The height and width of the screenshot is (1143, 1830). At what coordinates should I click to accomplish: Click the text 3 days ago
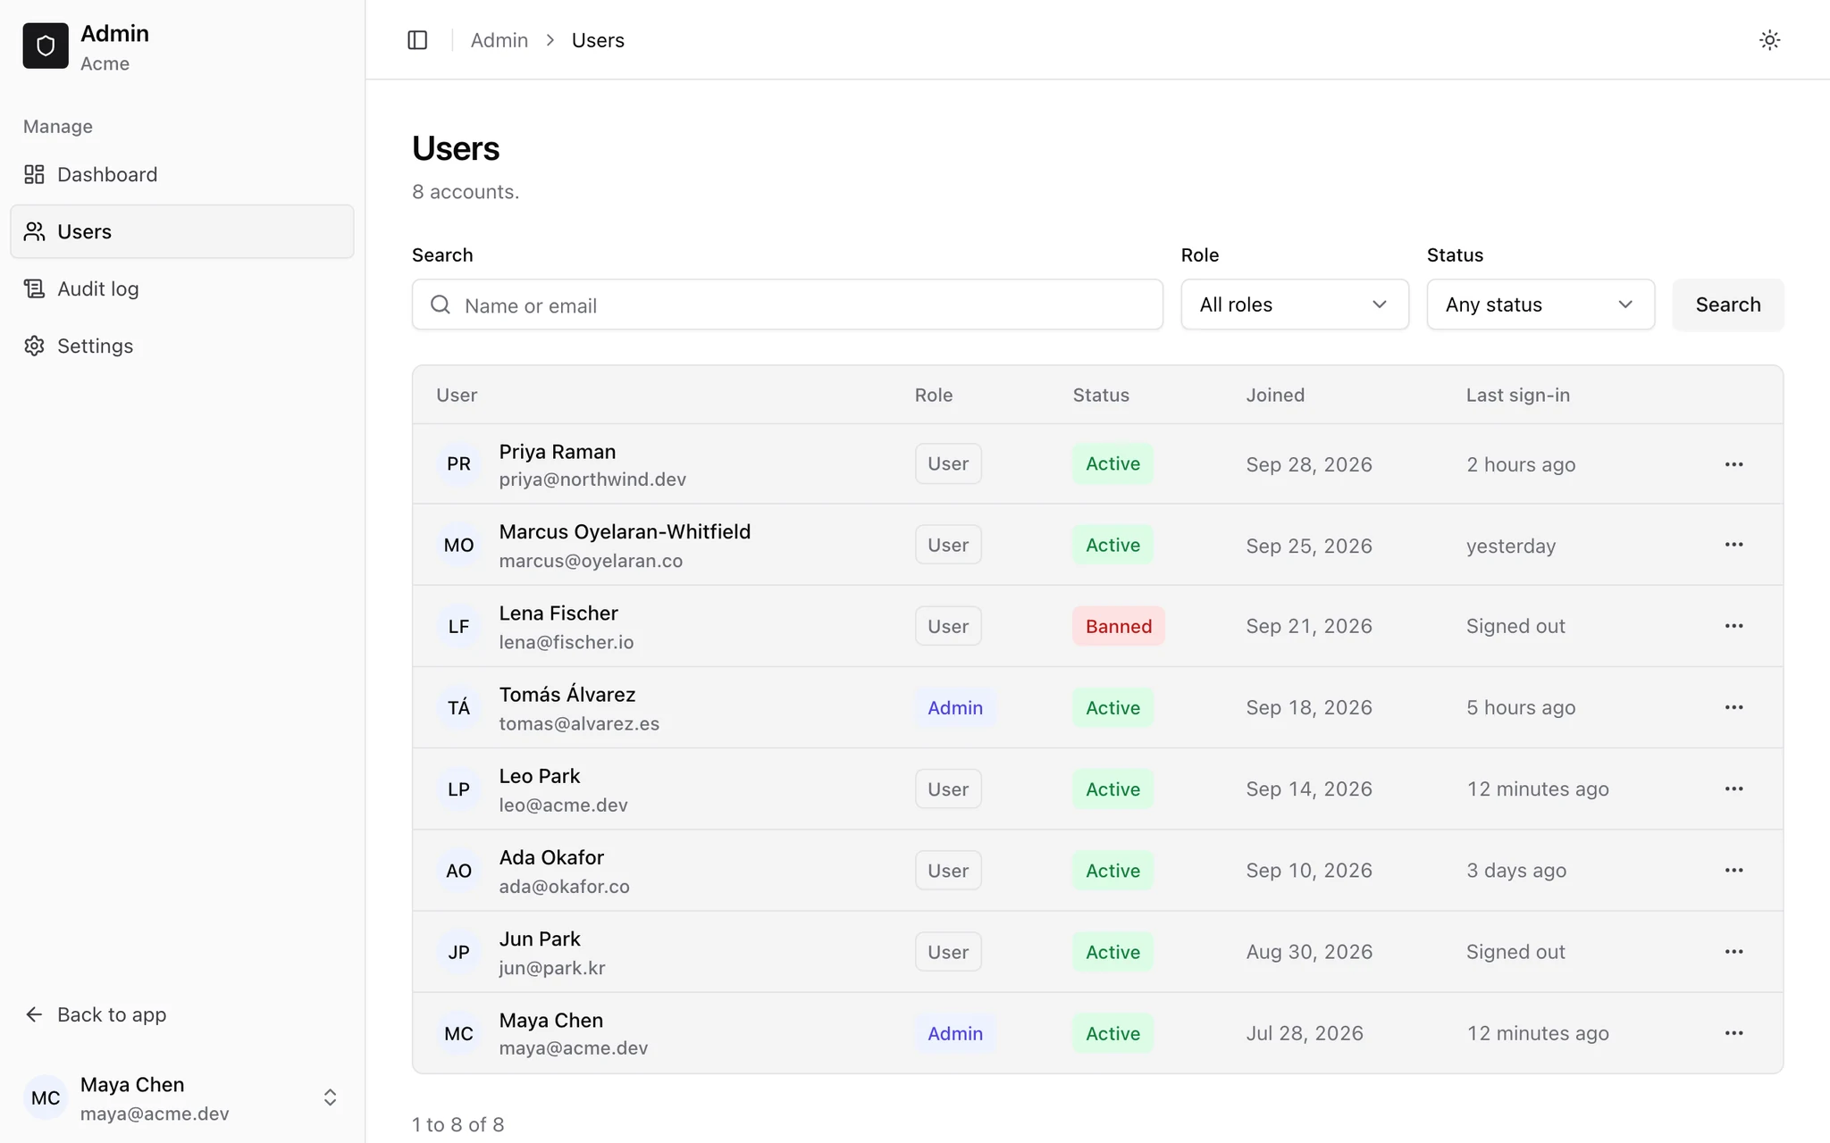[x=1516, y=871]
